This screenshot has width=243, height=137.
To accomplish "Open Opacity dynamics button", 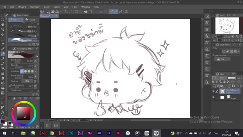I will click(35, 66).
